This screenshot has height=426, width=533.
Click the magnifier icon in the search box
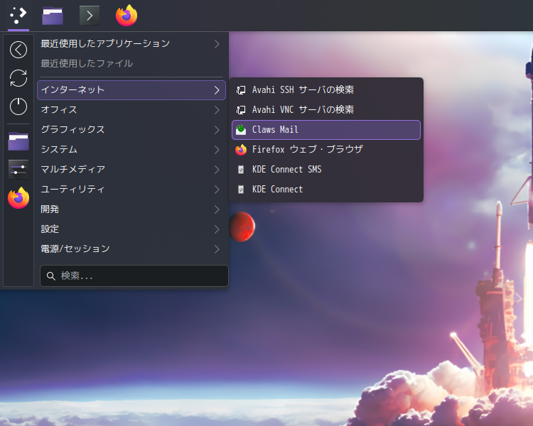(51, 276)
